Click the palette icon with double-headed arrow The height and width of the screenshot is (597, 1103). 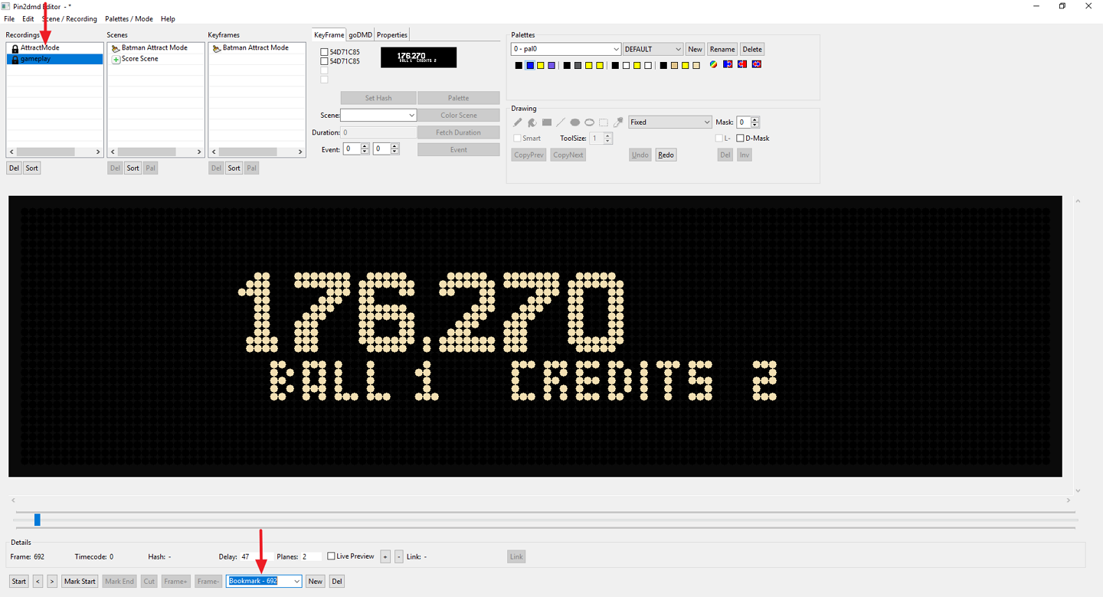point(757,64)
